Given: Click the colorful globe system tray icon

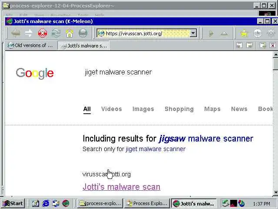Looking at the screenshot, I should tap(241, 203).
